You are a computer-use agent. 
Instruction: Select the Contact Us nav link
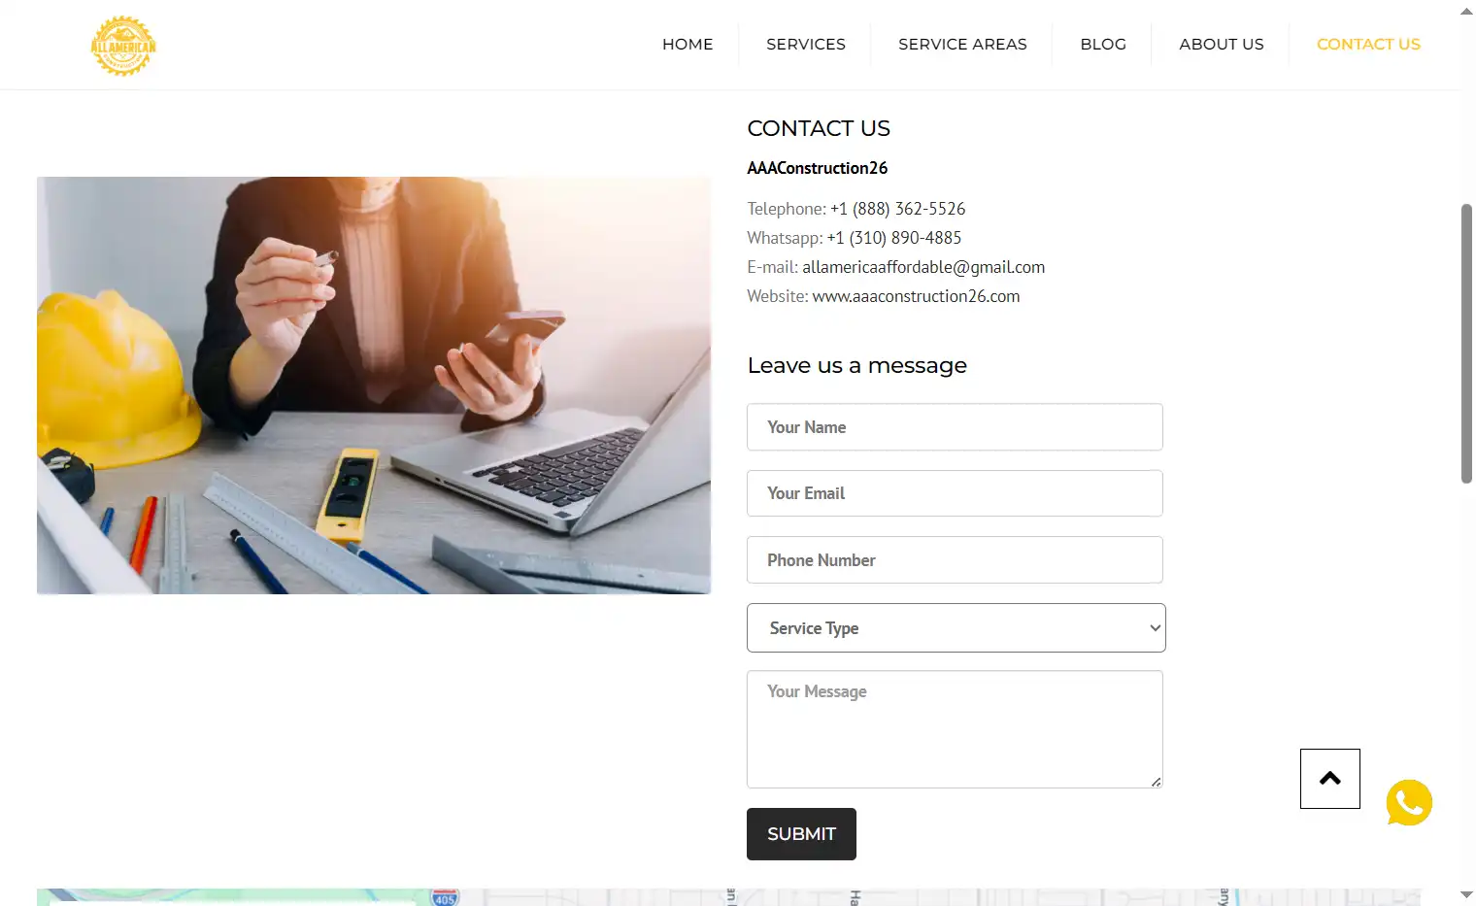[1368, 45]
